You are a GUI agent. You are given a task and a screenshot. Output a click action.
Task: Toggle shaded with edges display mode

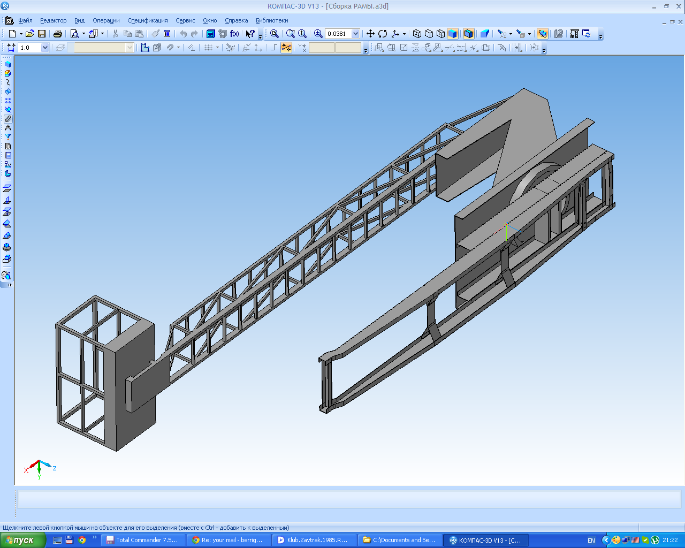(x=468, y=34)
